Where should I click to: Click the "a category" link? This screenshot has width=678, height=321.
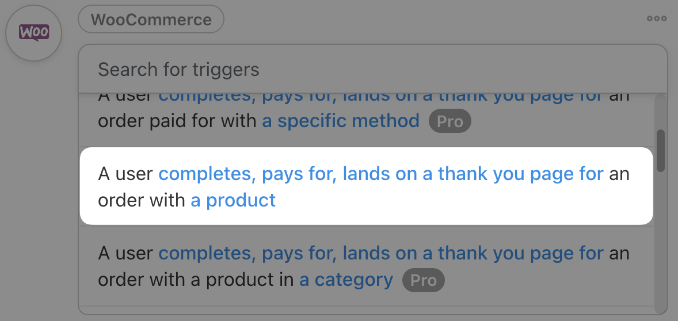pyautogui.click(x=346, y=280)
